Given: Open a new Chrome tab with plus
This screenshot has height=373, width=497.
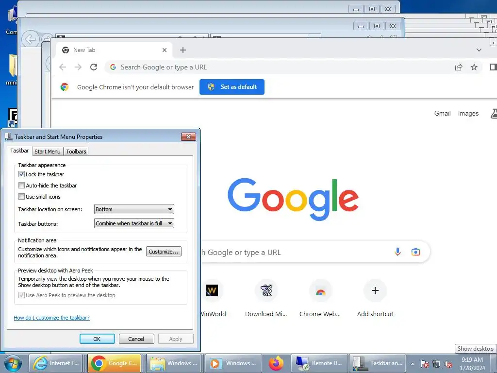Looking at the screenshot, I should tap(183, 50).
